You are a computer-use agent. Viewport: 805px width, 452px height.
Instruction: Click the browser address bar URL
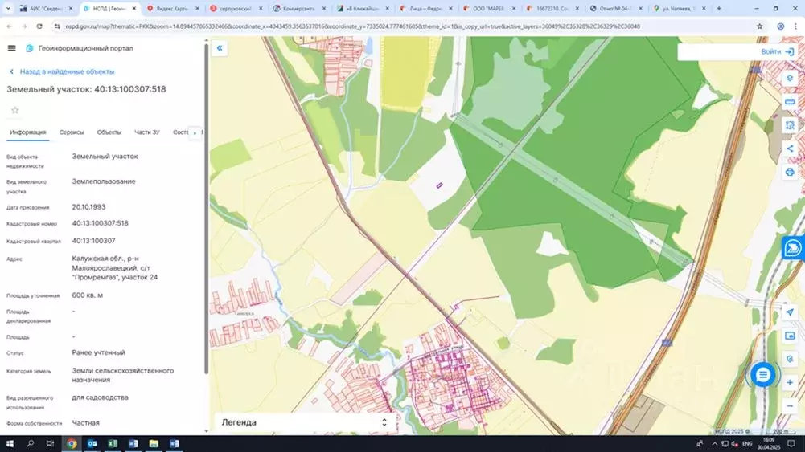tap(352, 26)
